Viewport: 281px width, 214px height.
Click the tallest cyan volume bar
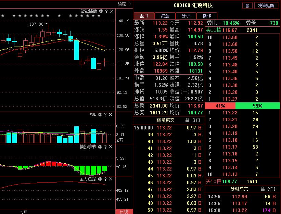pyautogui.click(x=77, y=135)
